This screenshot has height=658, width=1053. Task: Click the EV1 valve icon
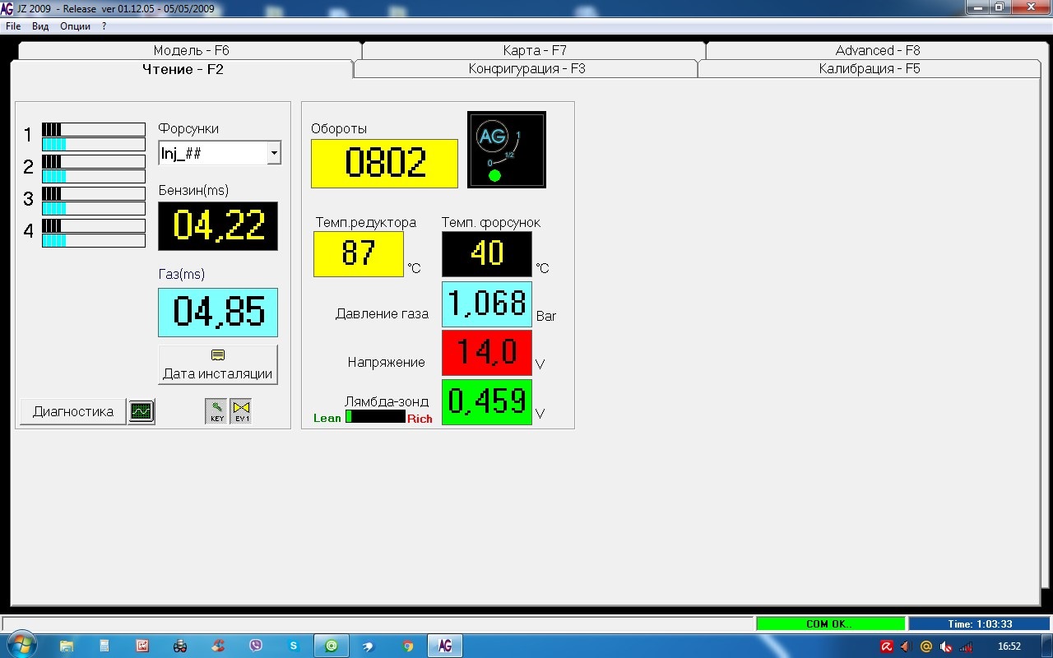click(241, 411)
